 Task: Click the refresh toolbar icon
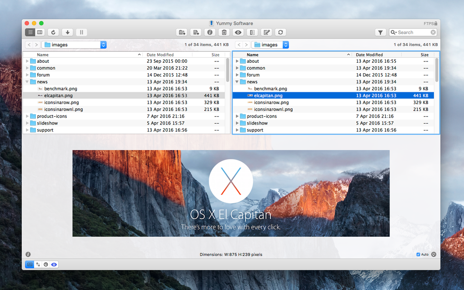point(53,32)
